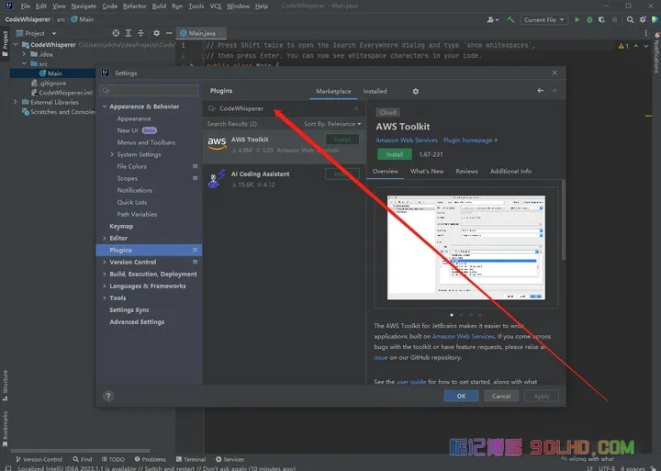Image resolution: width=661 pixels, height=471 pixels.
Task: Switch to Marketplace tab
Action: 333,91
